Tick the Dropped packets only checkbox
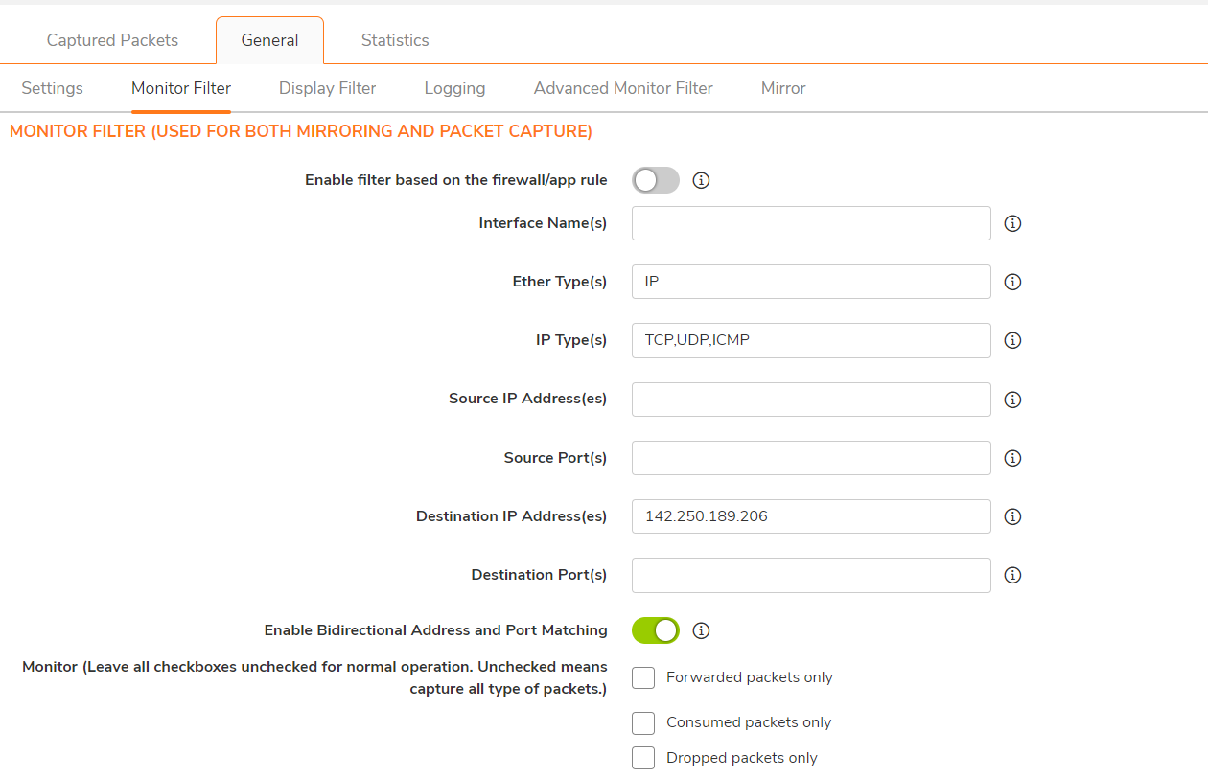Screen dimensions: 1208x778 pyautogui.click(x=643, y=758)
